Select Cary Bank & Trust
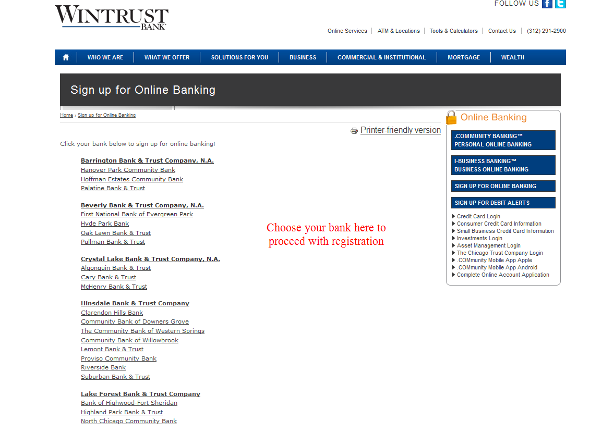Screen dimensions: 614x433 (109, 277)
